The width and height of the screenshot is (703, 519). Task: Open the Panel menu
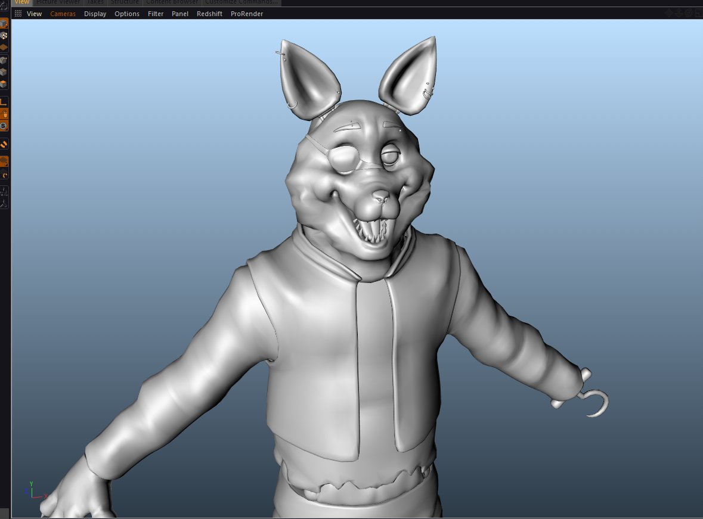(180, 14)
